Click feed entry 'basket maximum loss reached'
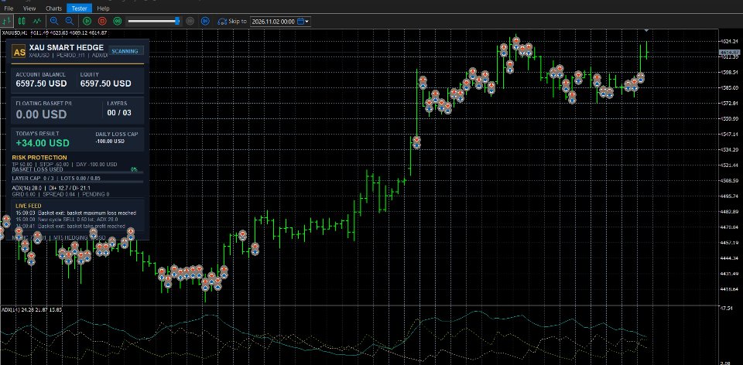743x365 pixels. click(76, 213)
